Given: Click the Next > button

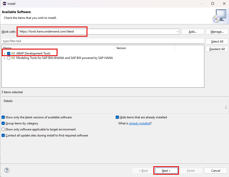Looking at the screenshot, I should tap(166, 170).
